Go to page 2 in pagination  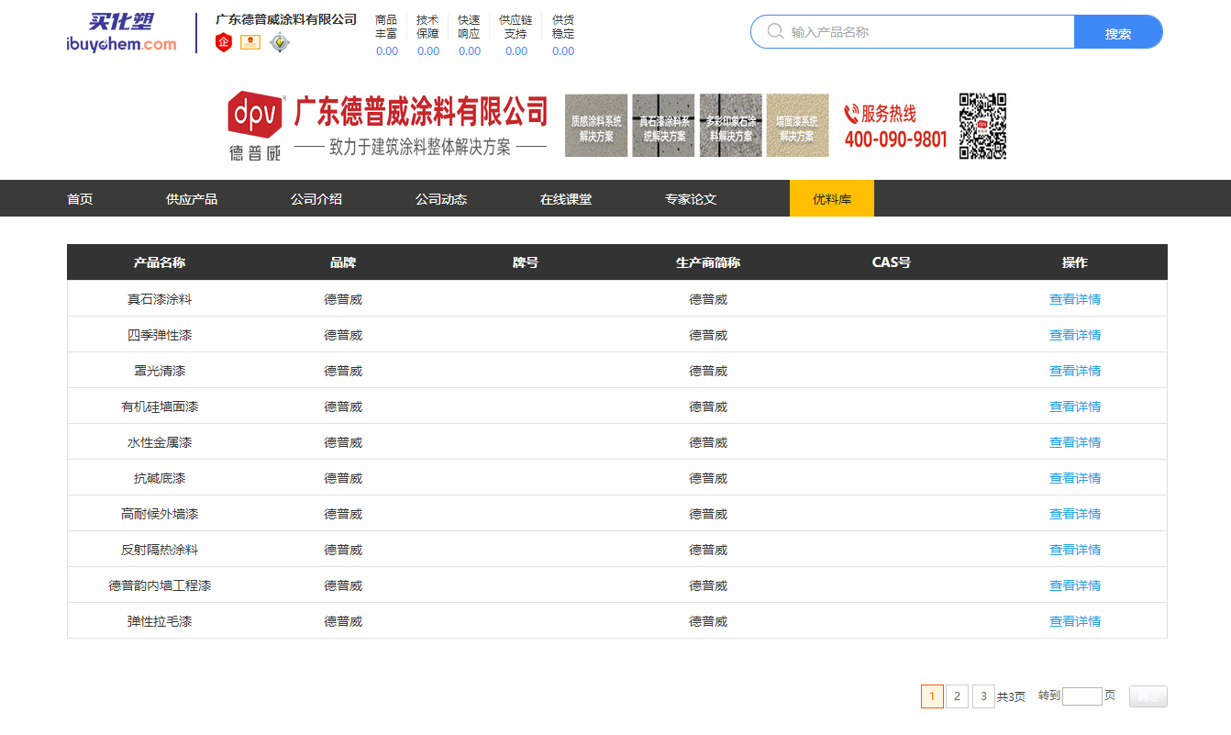[957, 696]
